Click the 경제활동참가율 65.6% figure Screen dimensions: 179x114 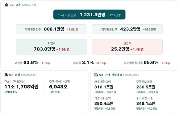coord(151,63)
